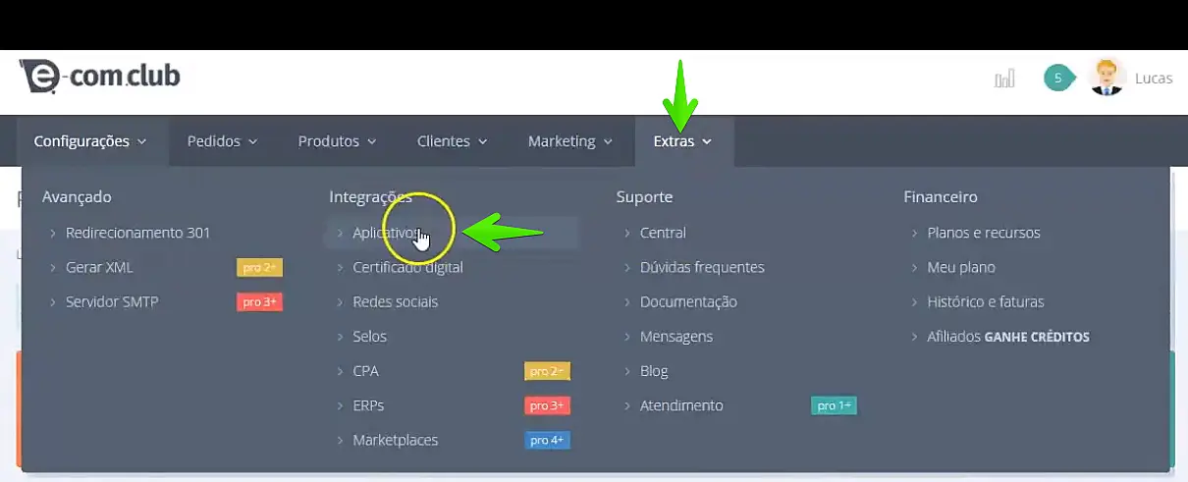
Task: Click the Suporte section heading
Action: tap(644, 196)
